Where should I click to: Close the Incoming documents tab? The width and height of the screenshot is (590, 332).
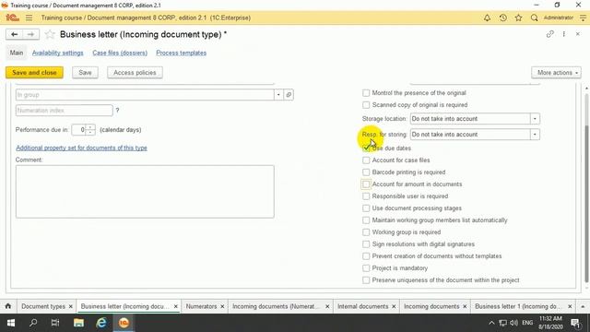pyautogui.click(x=465, y=306)
